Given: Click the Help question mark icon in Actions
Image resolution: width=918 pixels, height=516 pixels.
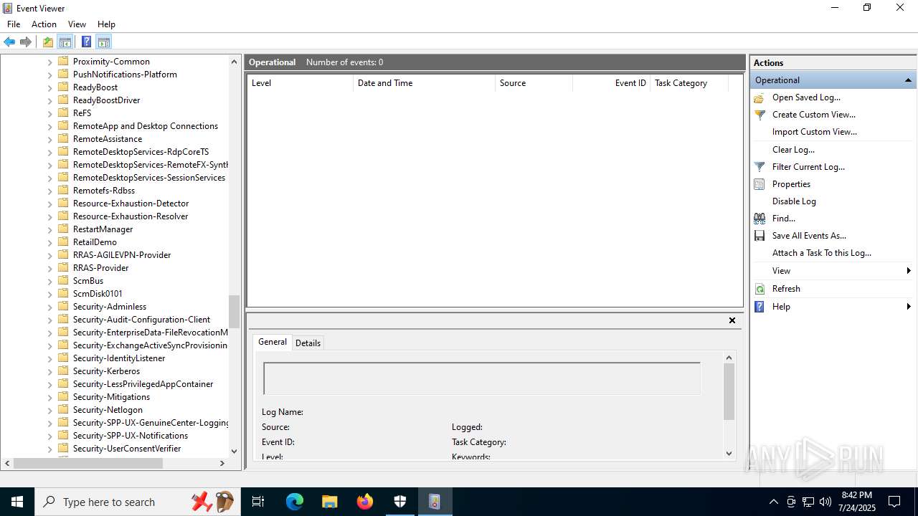Looking at the screenshot, I should (760, 307).
